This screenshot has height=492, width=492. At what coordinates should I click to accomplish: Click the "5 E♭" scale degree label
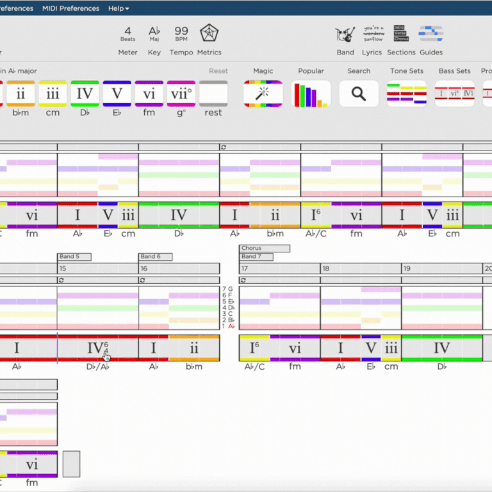(x=228, y=301)
